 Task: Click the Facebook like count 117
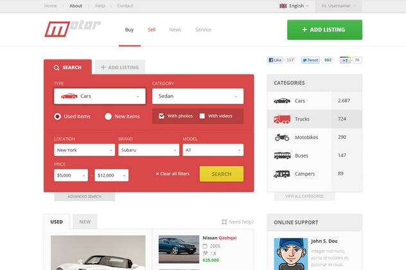[290, 60]
